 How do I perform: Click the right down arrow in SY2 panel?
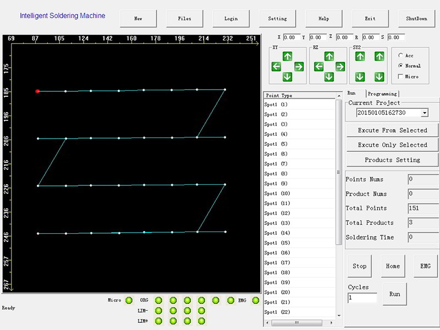[x=380, y=76]
